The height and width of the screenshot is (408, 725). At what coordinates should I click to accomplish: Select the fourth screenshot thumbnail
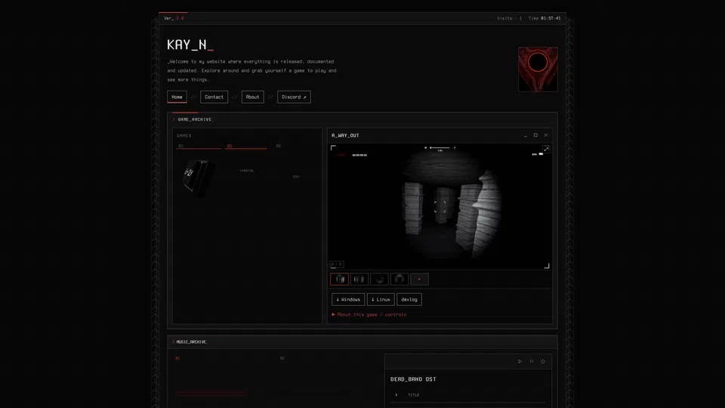[x=399, y=279]
